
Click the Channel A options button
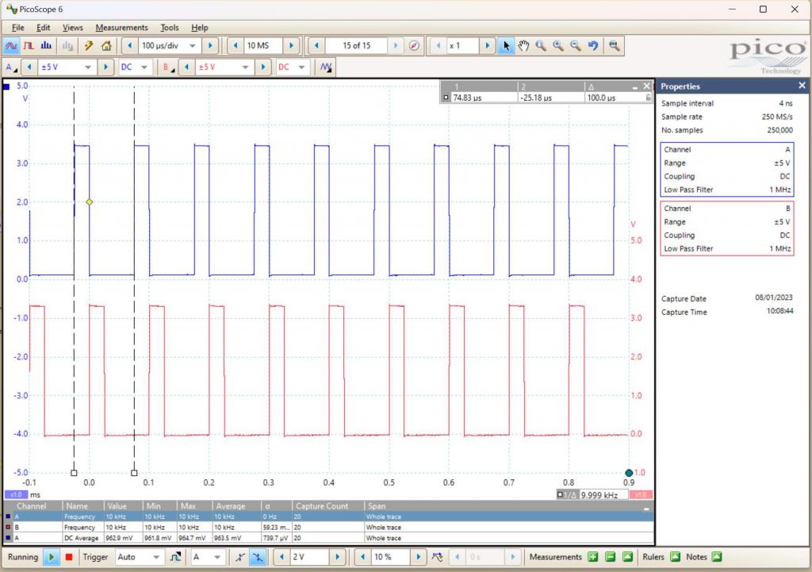point(10,67)
